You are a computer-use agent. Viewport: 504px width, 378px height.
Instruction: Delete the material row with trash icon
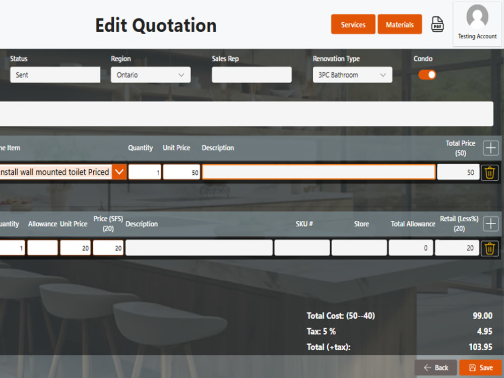click(x=489, y=248)
